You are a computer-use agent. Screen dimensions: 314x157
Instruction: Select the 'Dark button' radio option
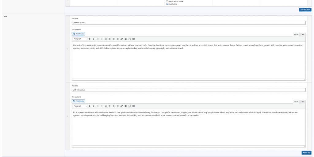click(x=167, y=4)
